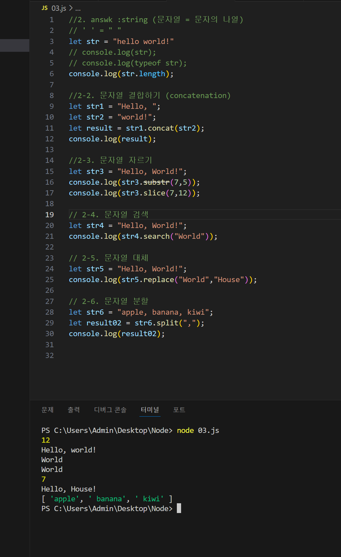Screen dimensions: 341x557
Task: Click the comment "// 2-4. 문자열 검색"
Action: tap(109, 215)
